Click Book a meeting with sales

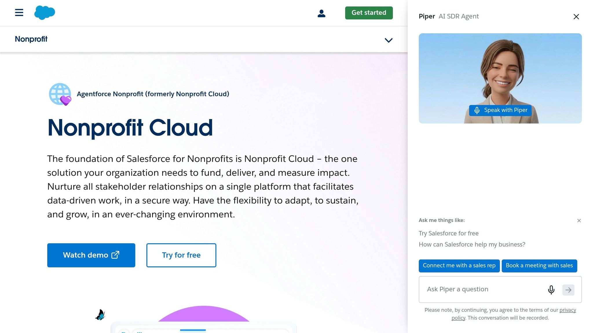(539, 266)
